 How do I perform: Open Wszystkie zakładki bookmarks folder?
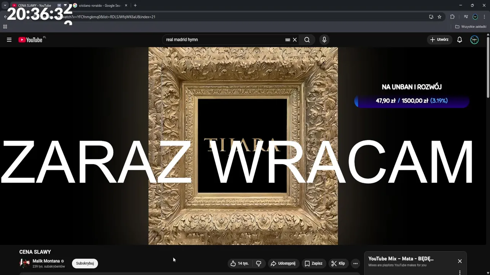click(x=470, y=27)
